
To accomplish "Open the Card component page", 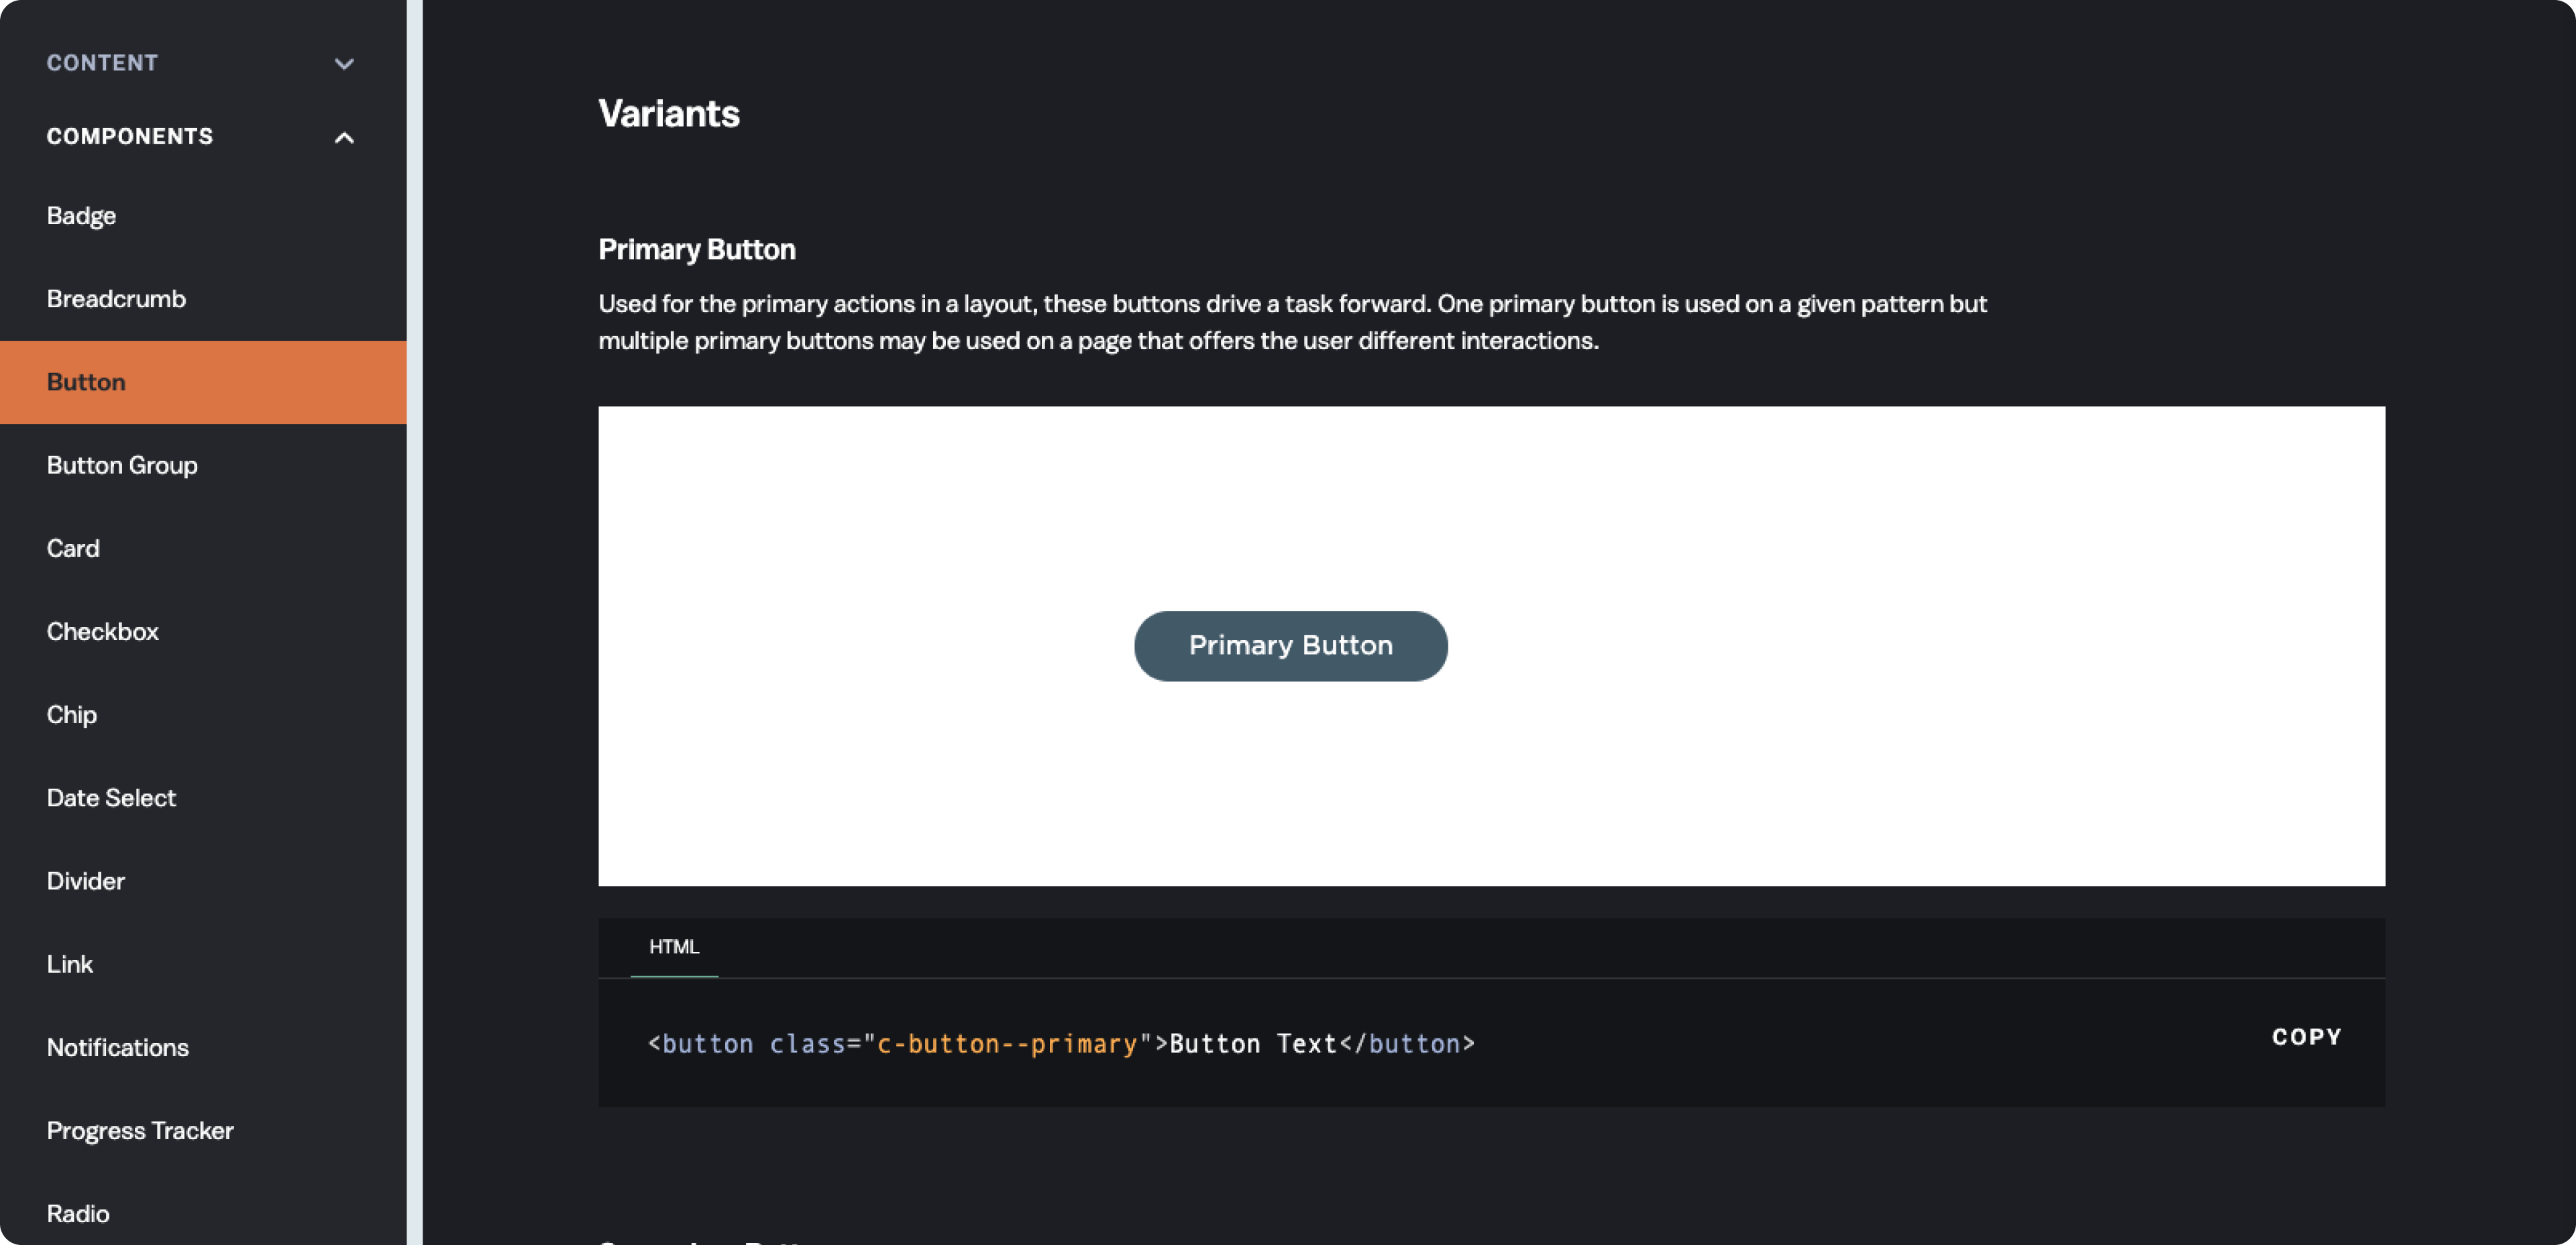I will pyautogui.click(x=73, y=548).
